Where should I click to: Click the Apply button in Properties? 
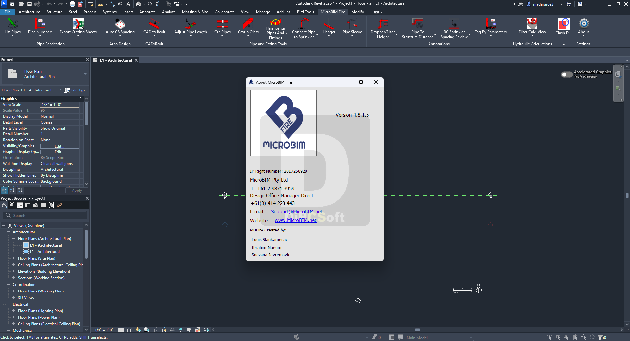click(77, 191)
